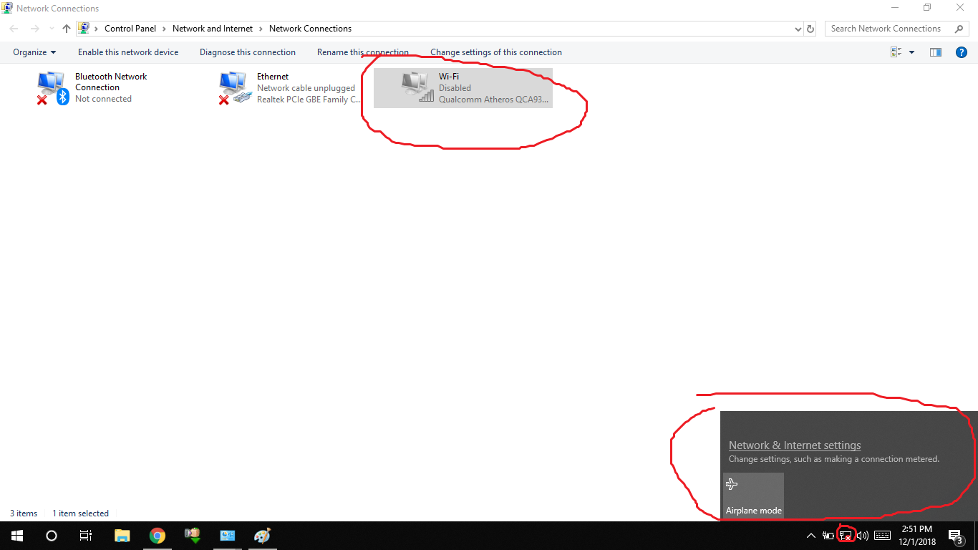
Task: Click 'Not connected' Bluetooth status text
Action: (x=103, y=99)
